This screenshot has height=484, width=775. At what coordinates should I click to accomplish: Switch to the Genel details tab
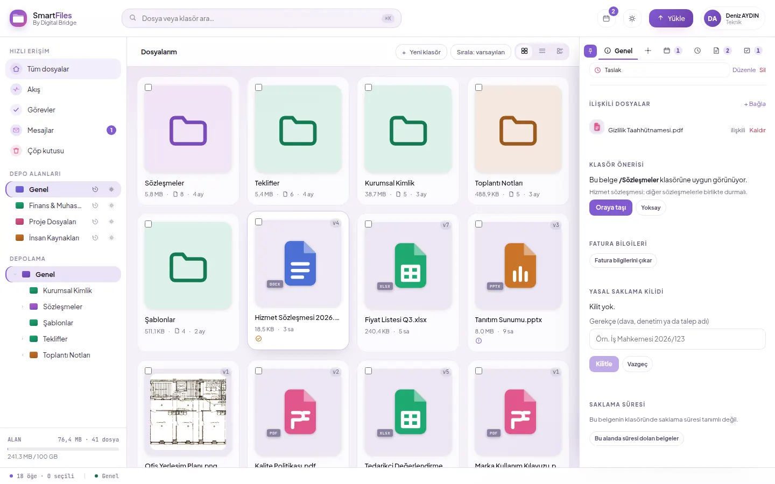[x=618, y=51]
